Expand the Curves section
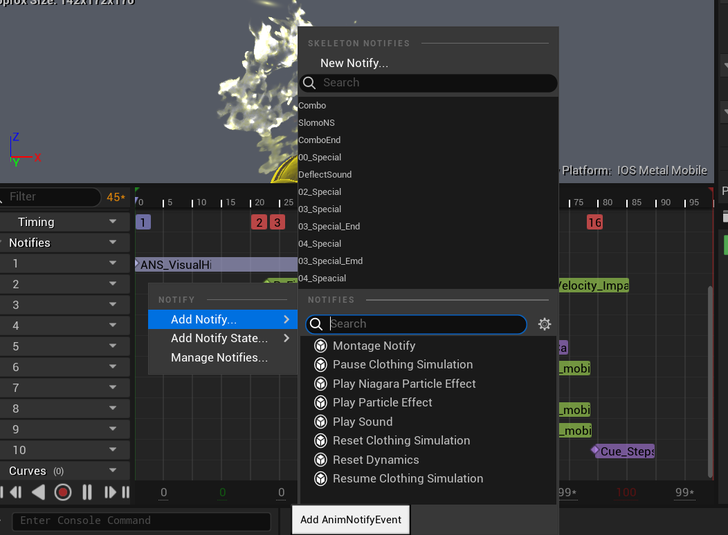The image size is (728, 535). tap(114, 471)
